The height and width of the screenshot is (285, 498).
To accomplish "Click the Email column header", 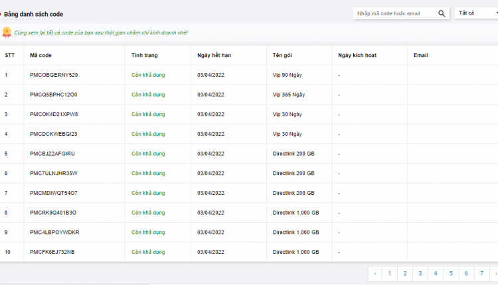I will click(421, 55).
